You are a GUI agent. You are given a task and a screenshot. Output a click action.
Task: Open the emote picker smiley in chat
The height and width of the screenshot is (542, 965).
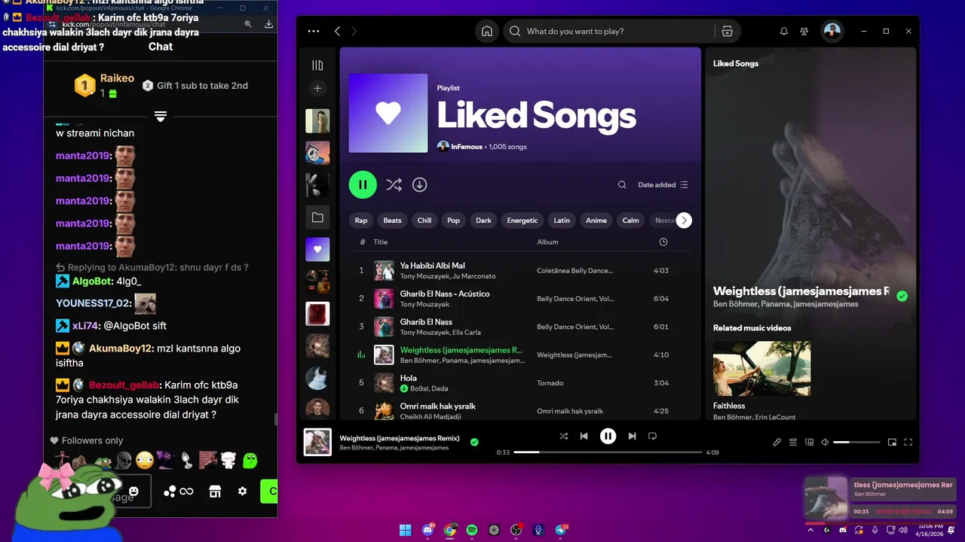coord(133,492)
